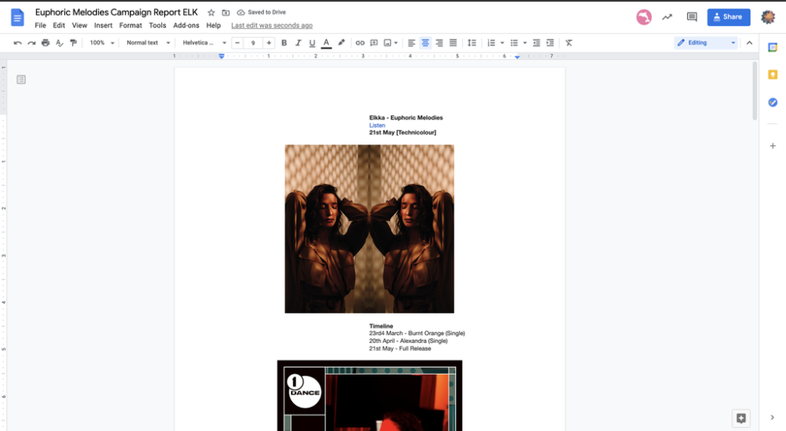This screenshot has height=431, width=786.
Task: Expand the Normal text style dropdown
Action: click(x=148, y=43)
